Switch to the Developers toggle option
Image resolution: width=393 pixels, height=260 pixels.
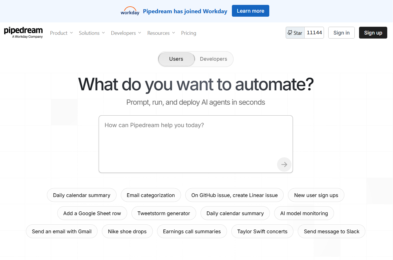click(213, 59)
